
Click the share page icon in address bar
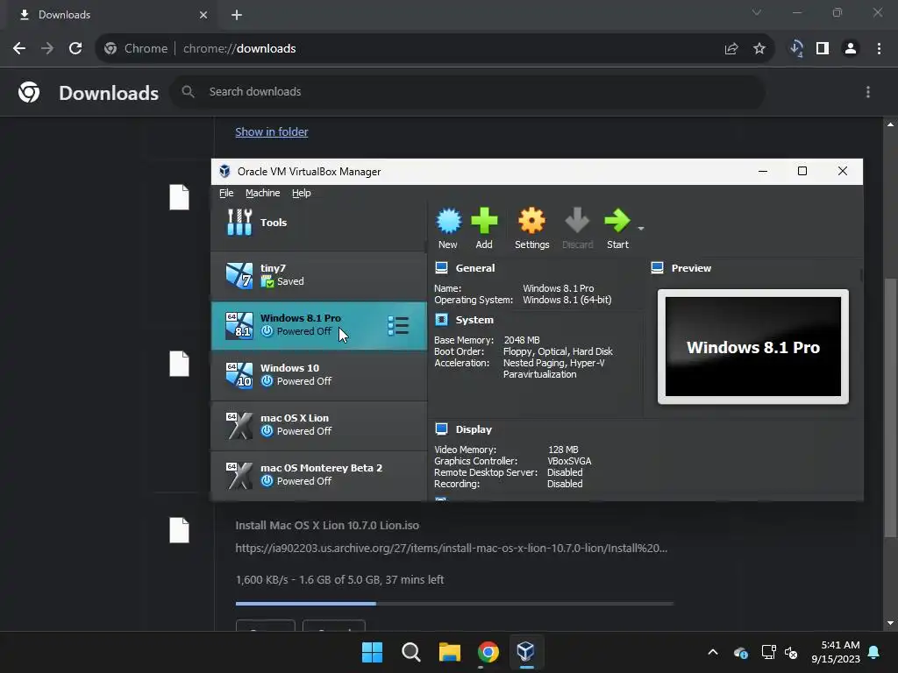[x=731, y=49]
